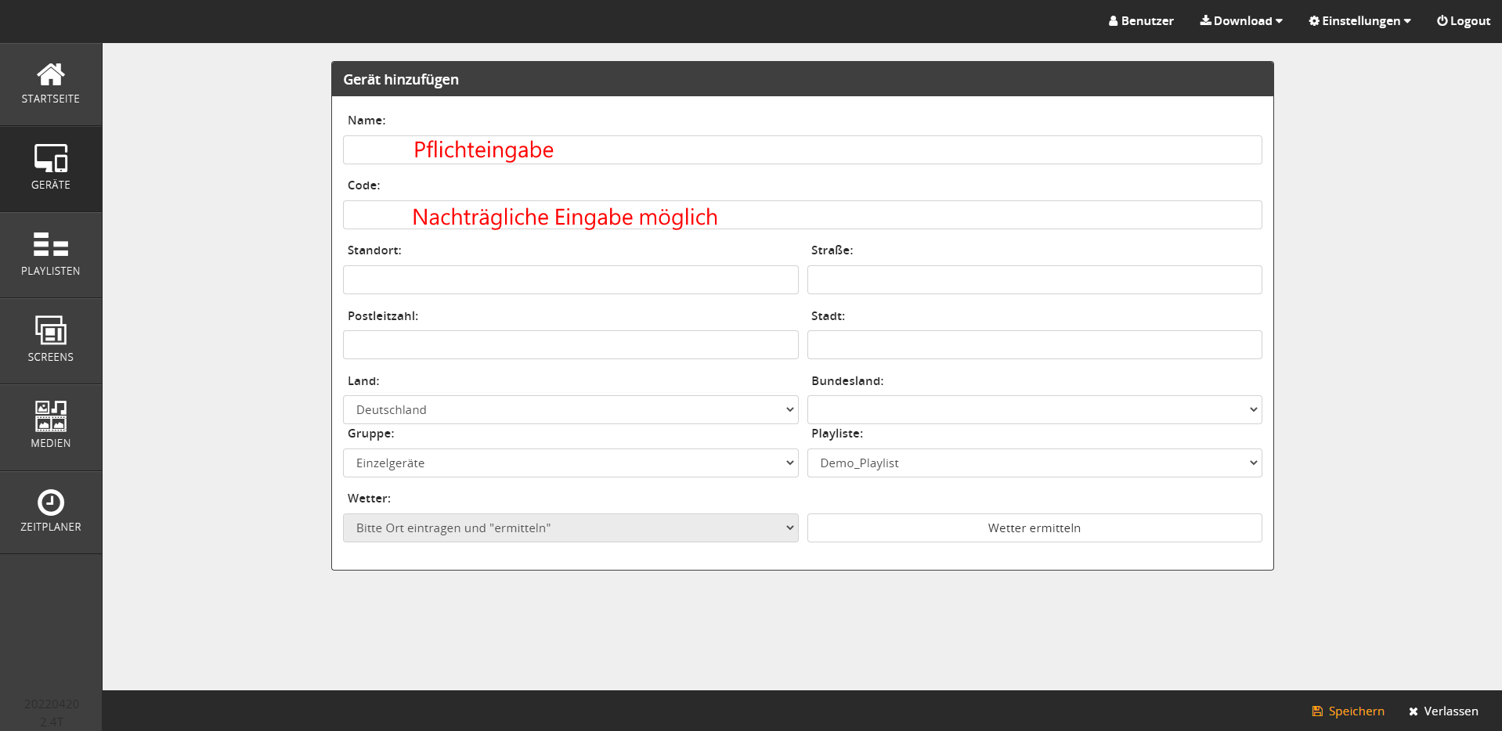Focus the Postleitzahl input field
Viewport: 1502px width, 731px height.
point(570,345)
